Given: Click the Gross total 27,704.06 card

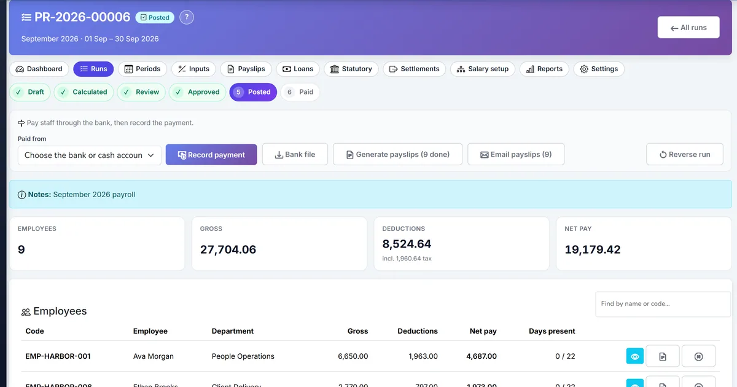Looking at the screenshot, I should coord(279,243).
